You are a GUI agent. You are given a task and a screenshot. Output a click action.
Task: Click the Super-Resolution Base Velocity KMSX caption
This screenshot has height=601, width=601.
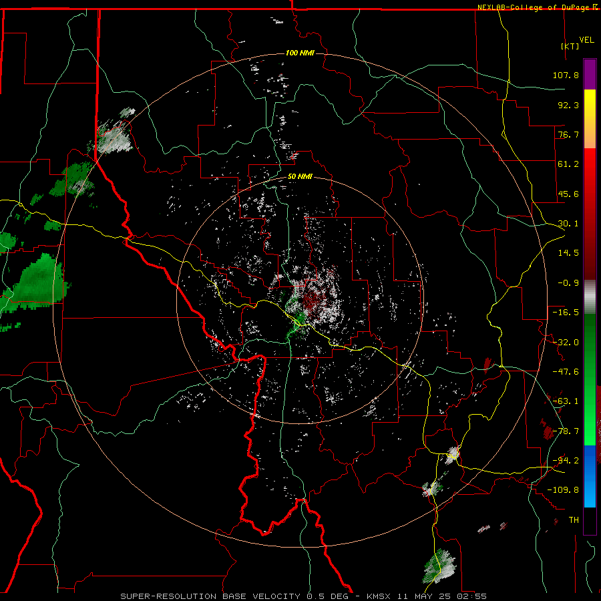[x=304, y=596]
